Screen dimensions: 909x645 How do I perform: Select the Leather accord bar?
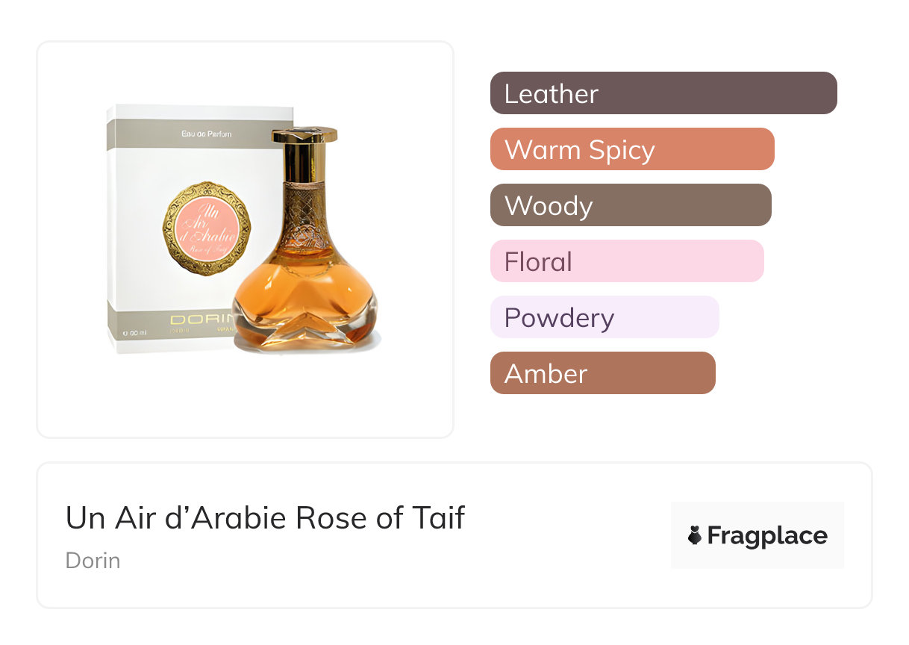pyautogui.click(x=663, y=93)
